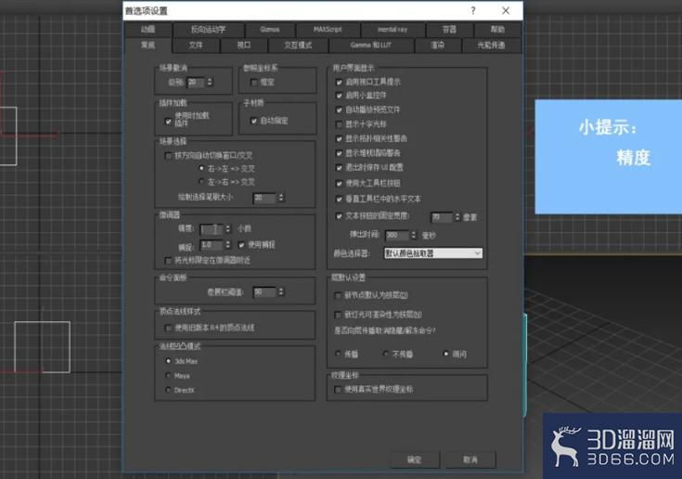Viewport: 682px width, 479px height.
Task: Select the 不传播 radio button
Action: 386,354
